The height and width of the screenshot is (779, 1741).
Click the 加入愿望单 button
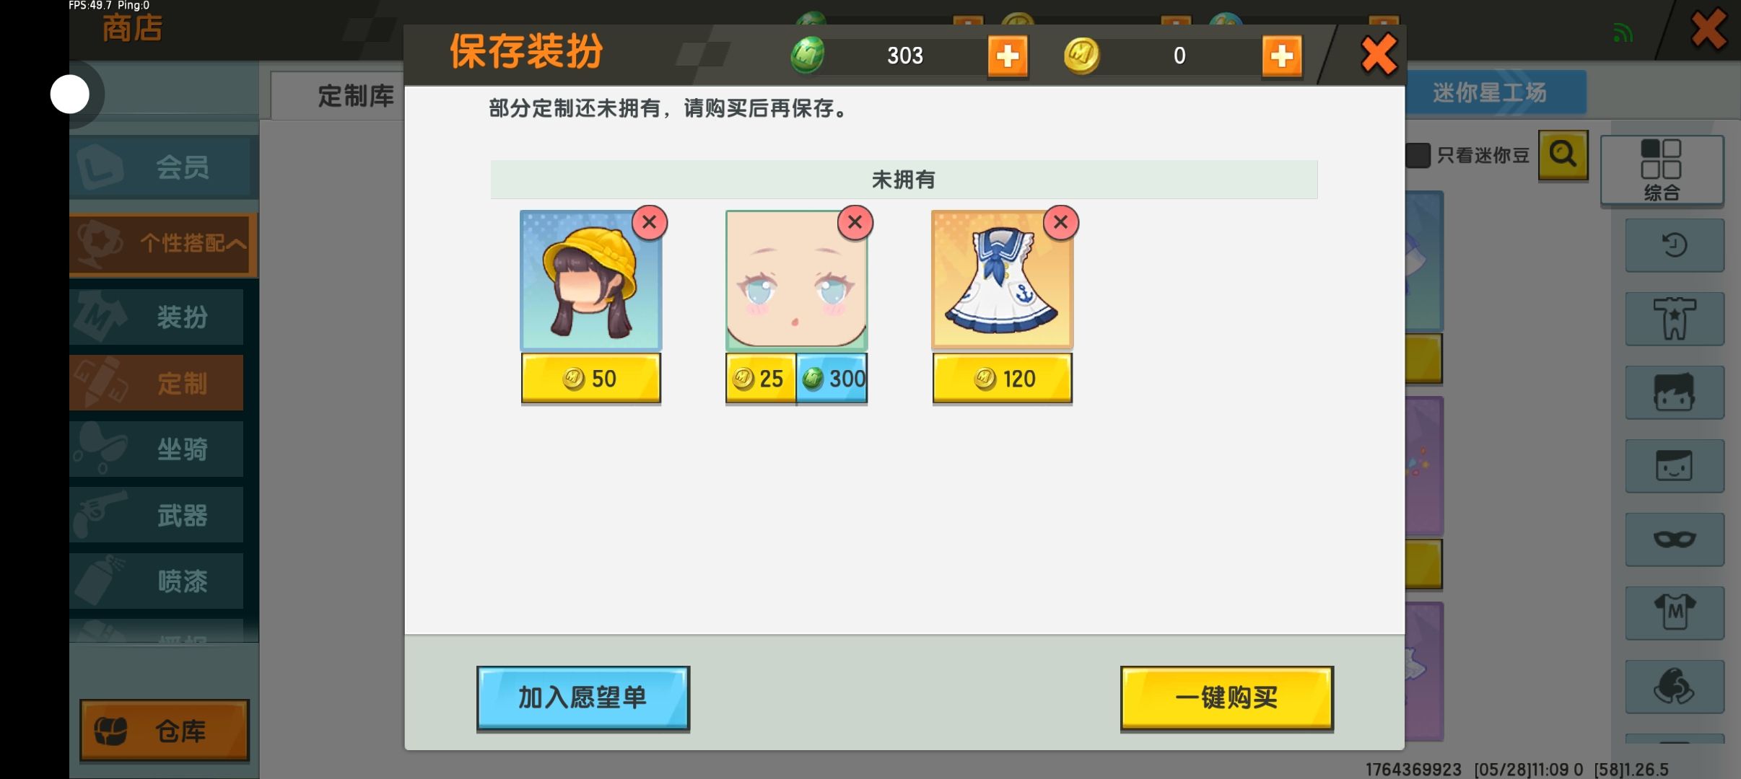click(582, 697)
